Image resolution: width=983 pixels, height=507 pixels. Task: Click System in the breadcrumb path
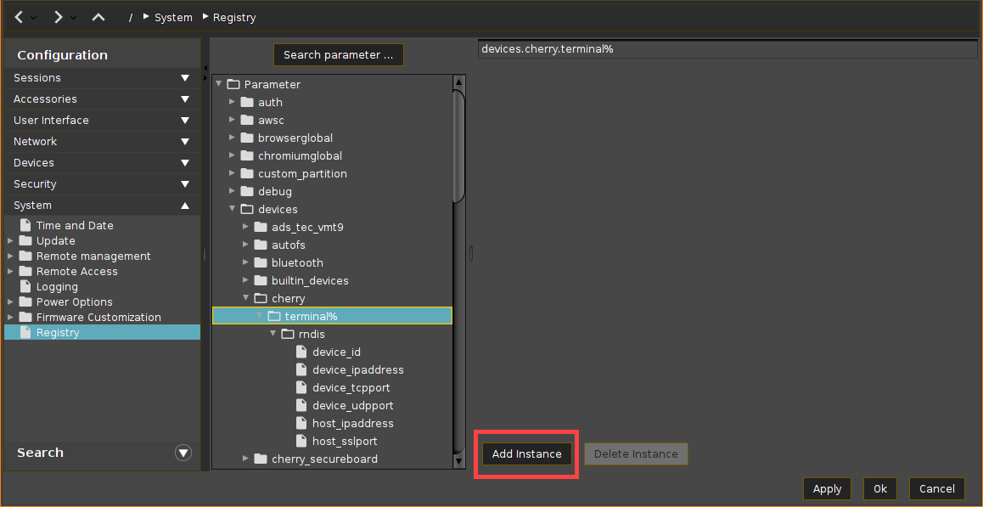(173, 18)
